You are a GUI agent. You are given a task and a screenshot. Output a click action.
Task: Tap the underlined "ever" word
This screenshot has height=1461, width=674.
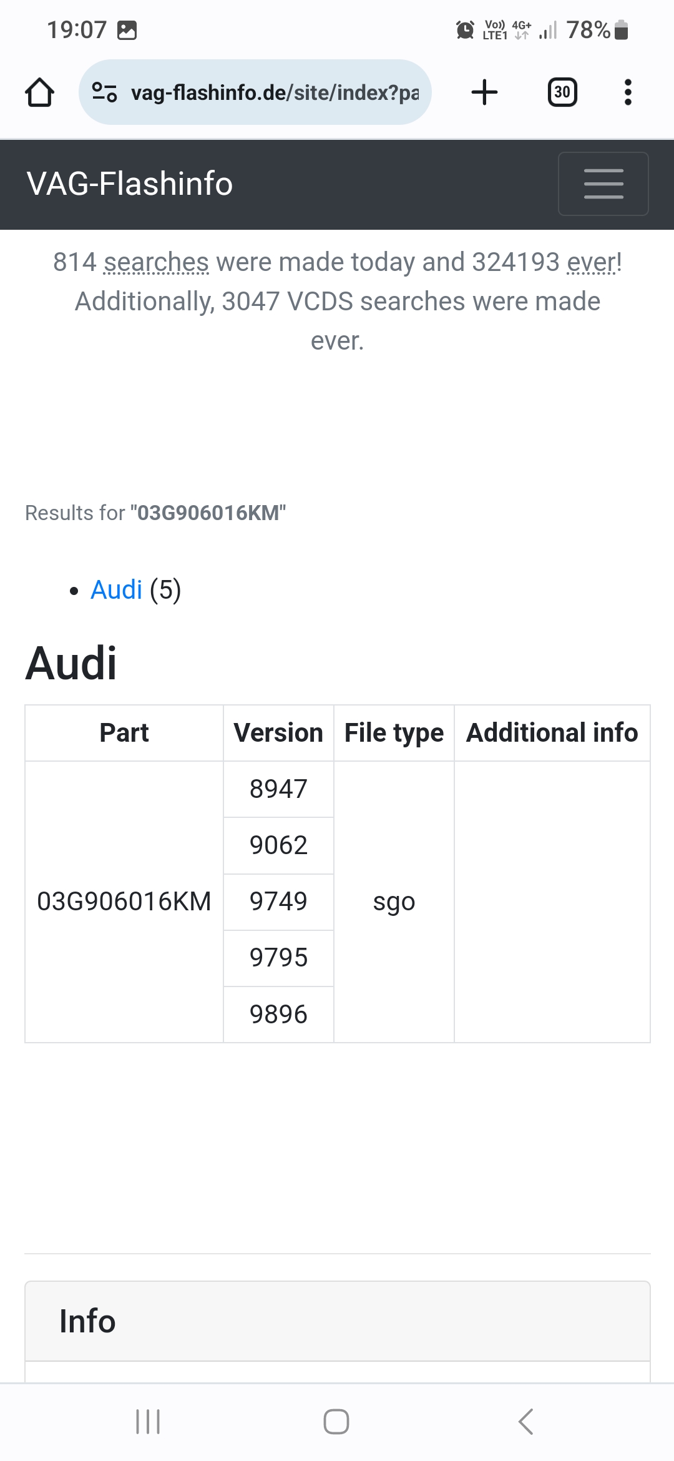[591, 262]
